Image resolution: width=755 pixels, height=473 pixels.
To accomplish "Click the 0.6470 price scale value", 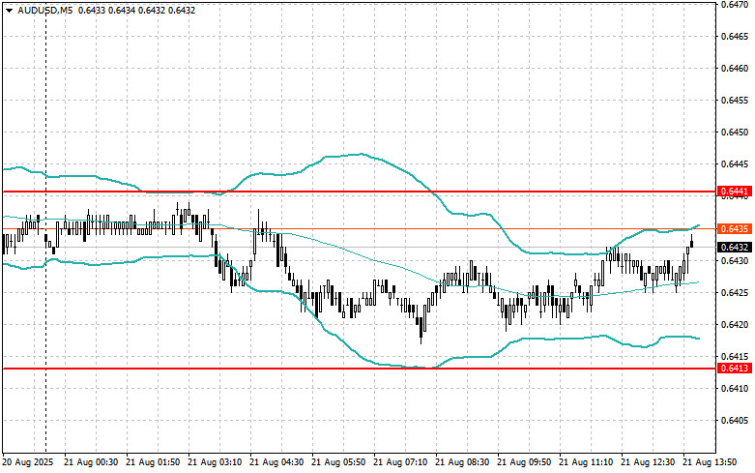I will pos(735,5).
